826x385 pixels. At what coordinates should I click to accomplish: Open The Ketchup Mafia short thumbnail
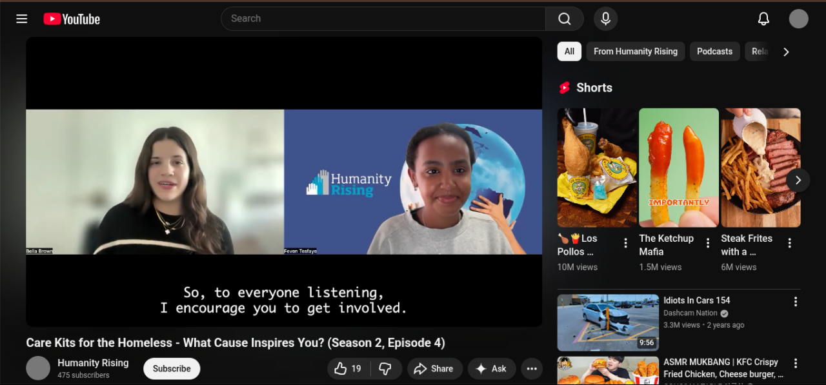(679, 168)
